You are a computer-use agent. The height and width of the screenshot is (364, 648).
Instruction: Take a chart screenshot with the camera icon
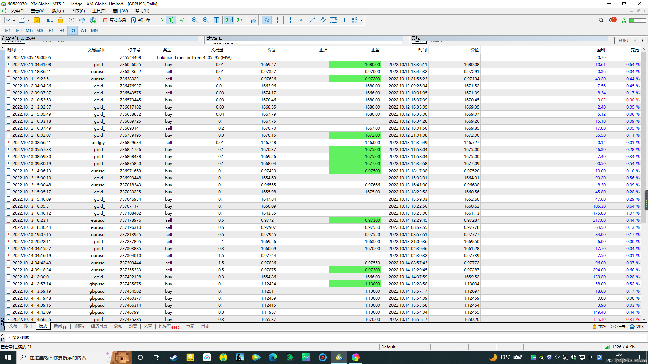point(253,20)
